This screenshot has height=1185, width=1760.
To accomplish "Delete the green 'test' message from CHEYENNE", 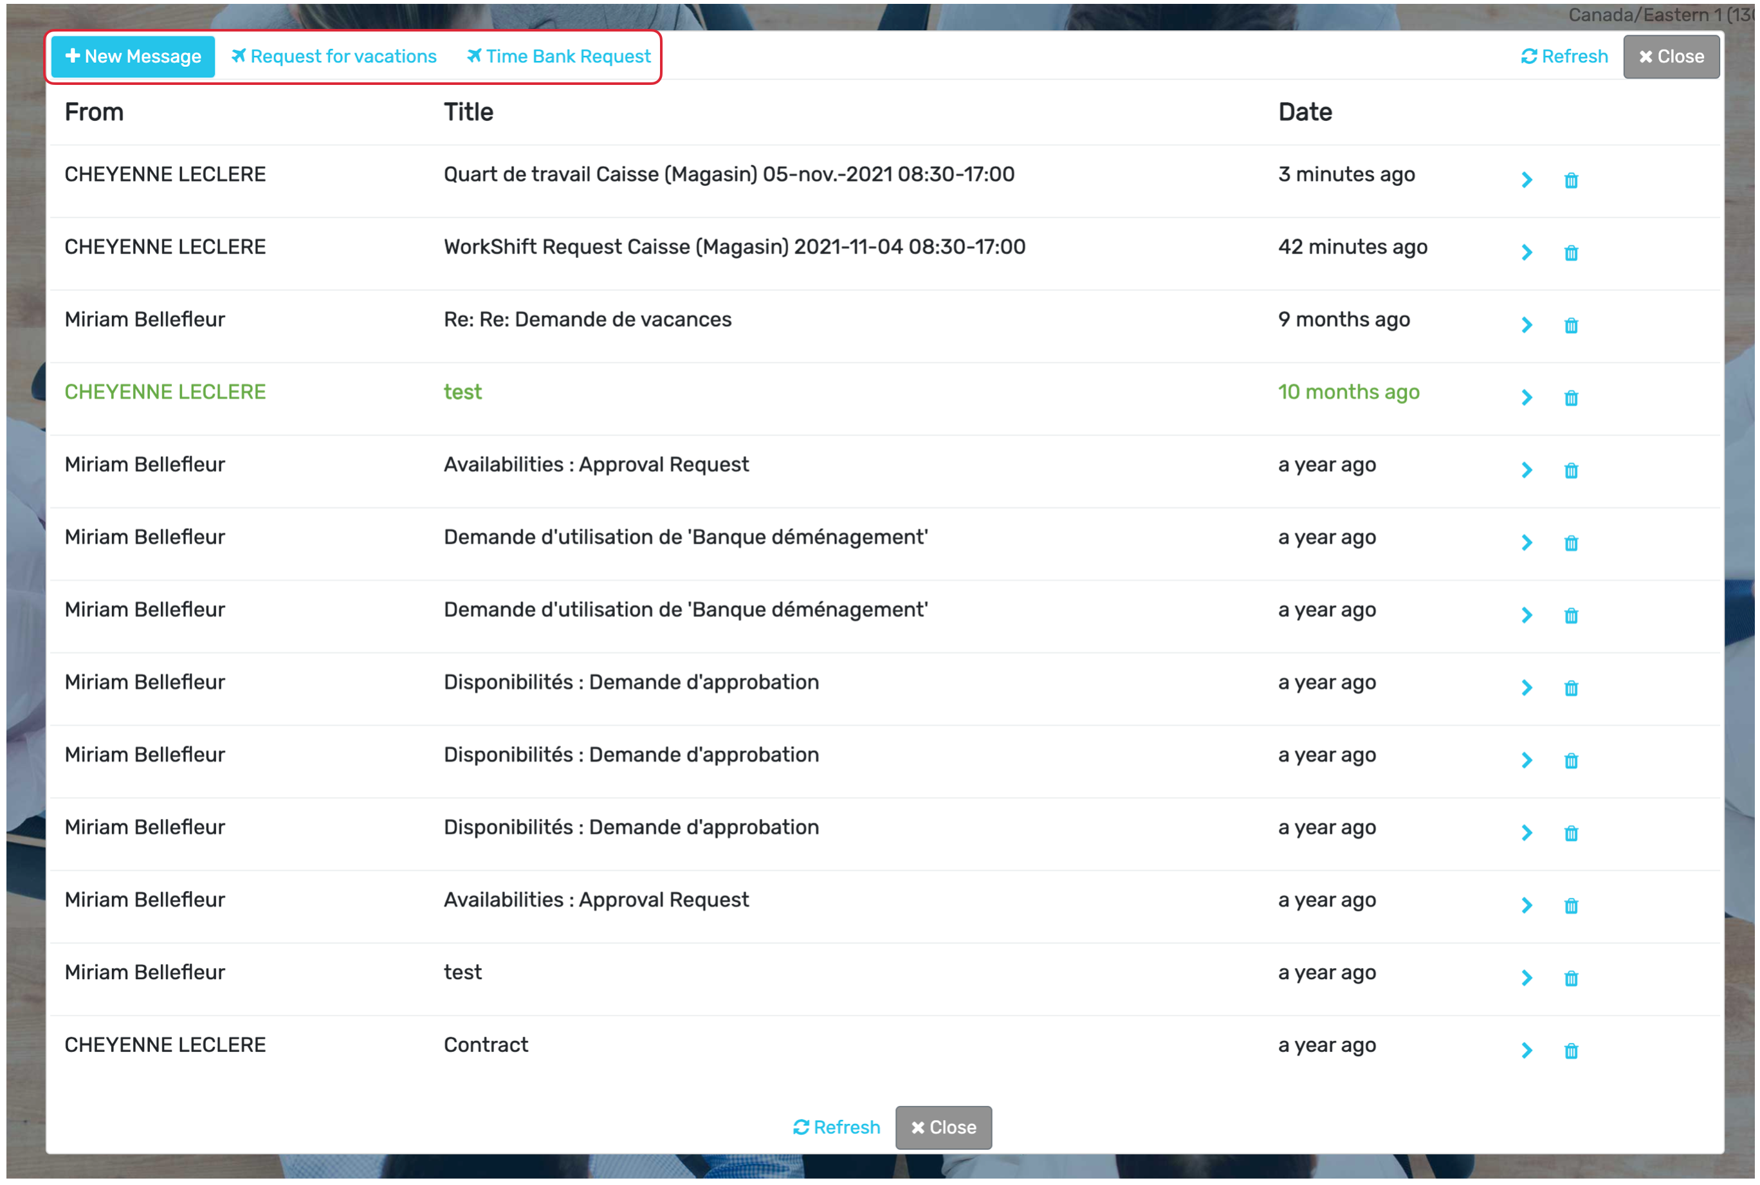I will tap(1570, 398).
